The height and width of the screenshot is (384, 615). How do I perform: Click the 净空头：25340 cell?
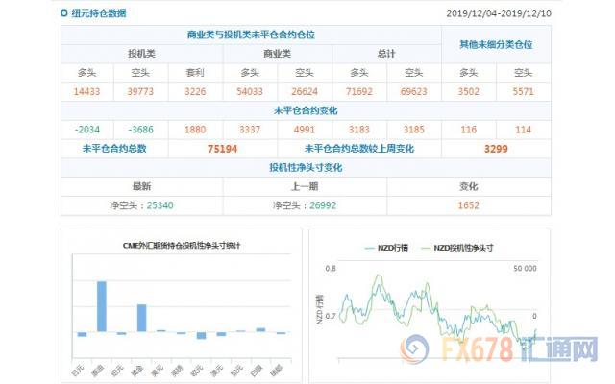141,205
